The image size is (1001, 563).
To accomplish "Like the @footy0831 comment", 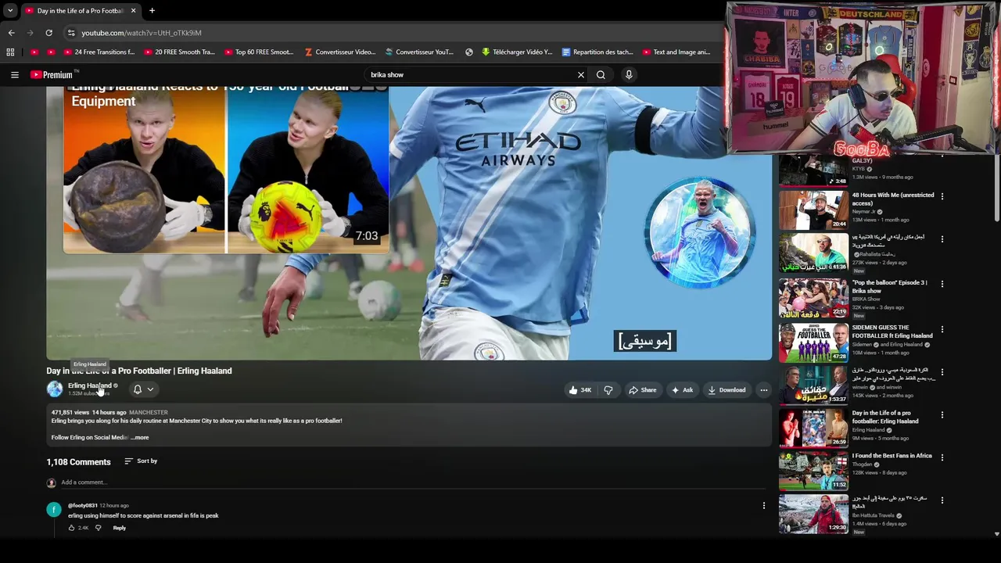I will click(x=71, y=529).
